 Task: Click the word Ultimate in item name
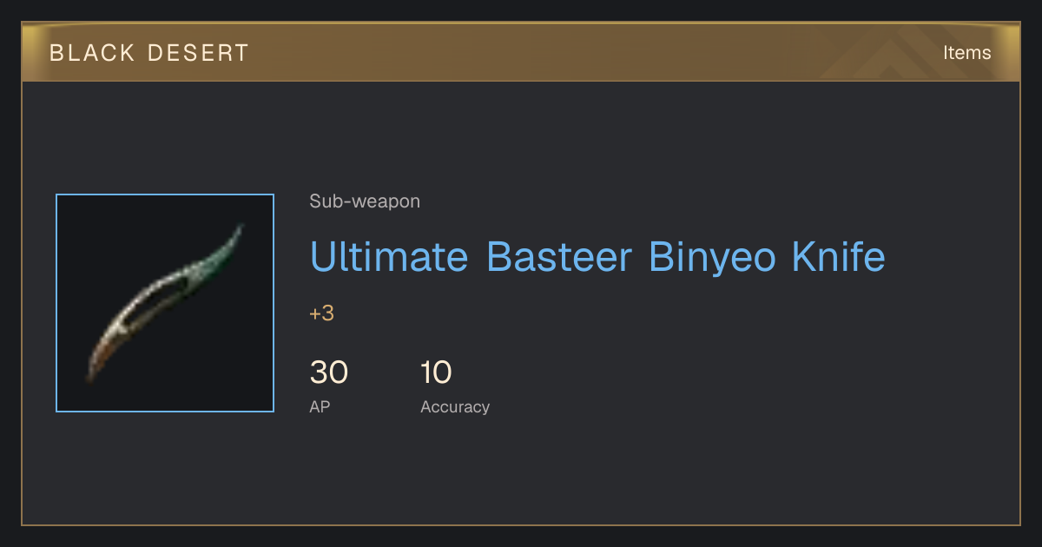click(389, 257)
